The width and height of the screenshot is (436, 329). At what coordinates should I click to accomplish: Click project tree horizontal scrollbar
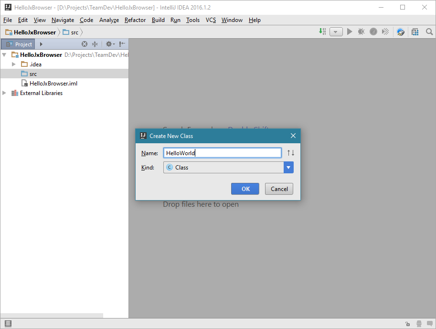pos(52,315)
